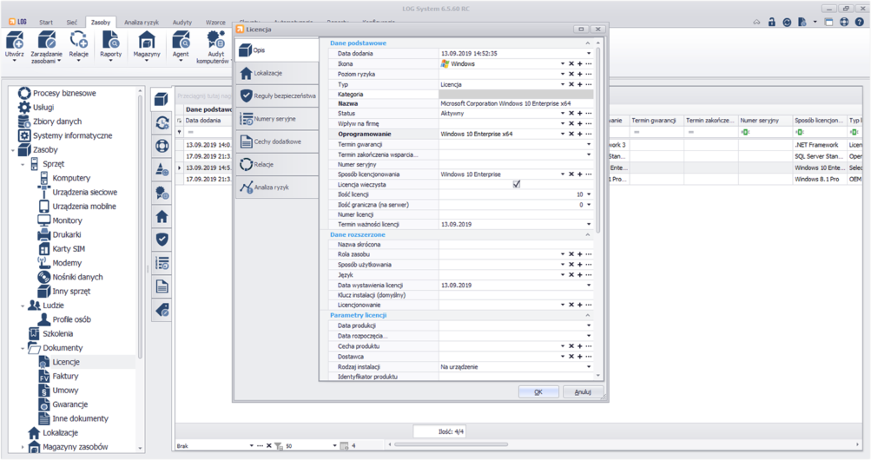Image resolution: width=871 pixels, height=460 pixels.
Task: Open Termin ważności licencji dropdown
Action: [589, 224]
